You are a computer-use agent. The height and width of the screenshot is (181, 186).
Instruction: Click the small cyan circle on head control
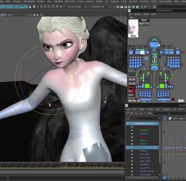[159, 45]
